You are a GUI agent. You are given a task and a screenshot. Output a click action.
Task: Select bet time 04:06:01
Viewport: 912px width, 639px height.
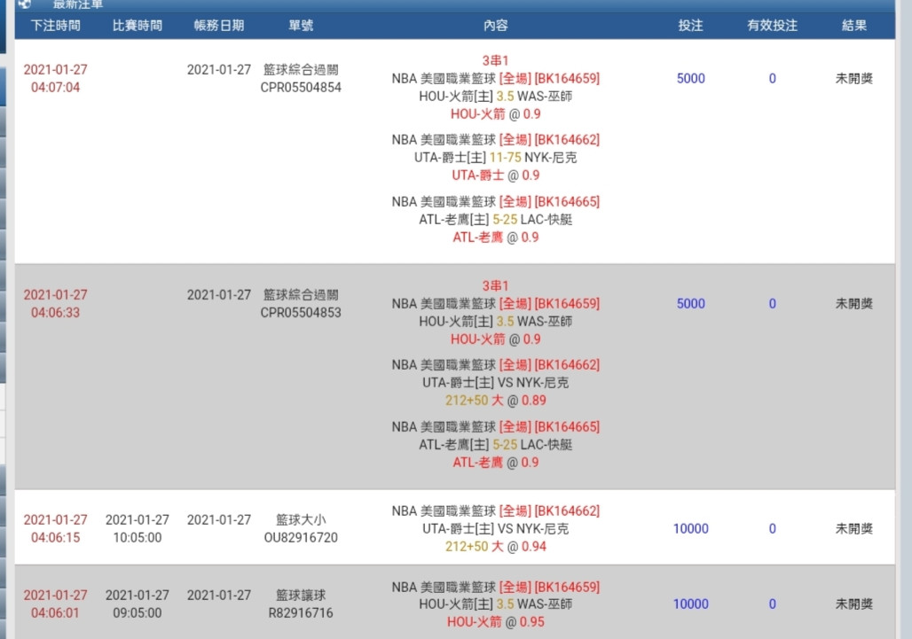[55, 613]
